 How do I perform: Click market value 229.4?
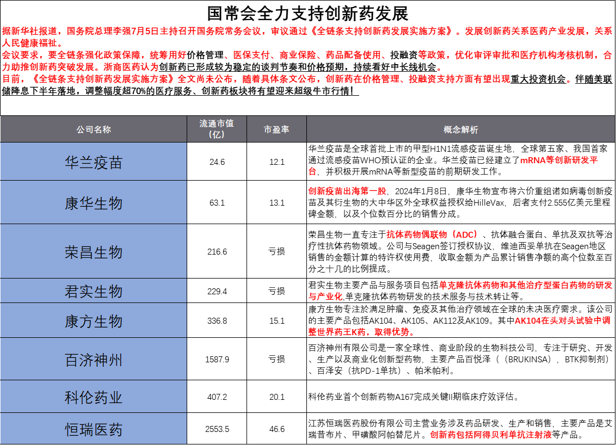(x=217, y=292)
